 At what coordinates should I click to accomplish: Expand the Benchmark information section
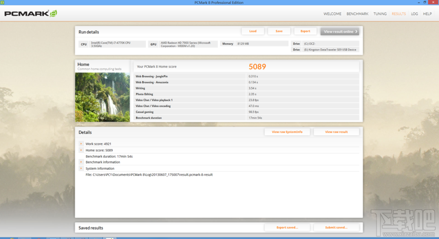point(81,162)
